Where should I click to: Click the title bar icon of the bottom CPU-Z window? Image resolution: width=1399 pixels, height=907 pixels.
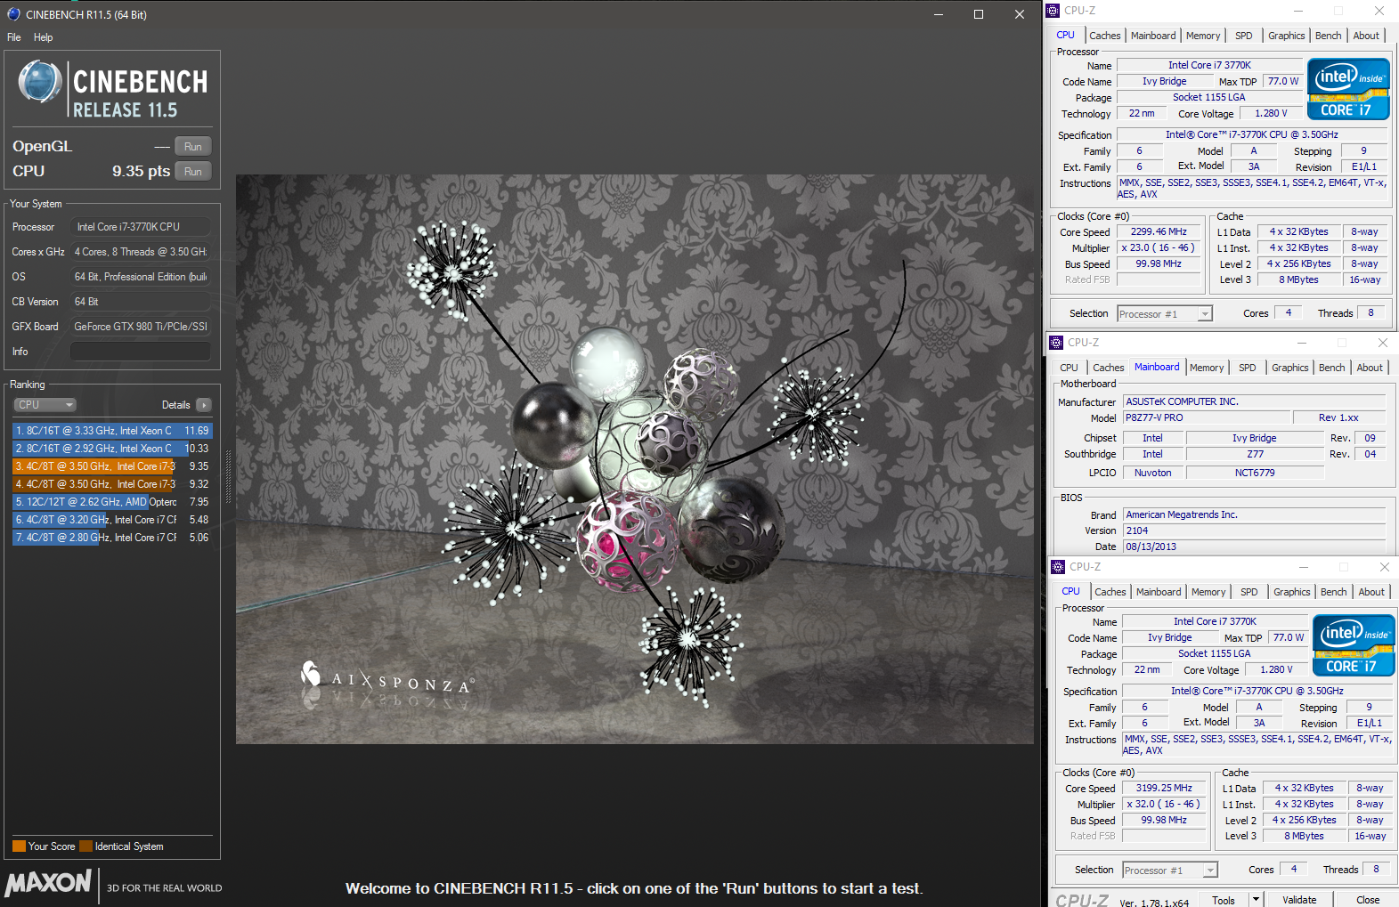(x=1058, y=567)
